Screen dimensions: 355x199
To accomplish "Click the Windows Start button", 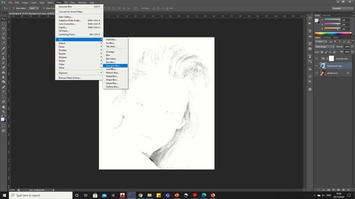I will (4, 195).
